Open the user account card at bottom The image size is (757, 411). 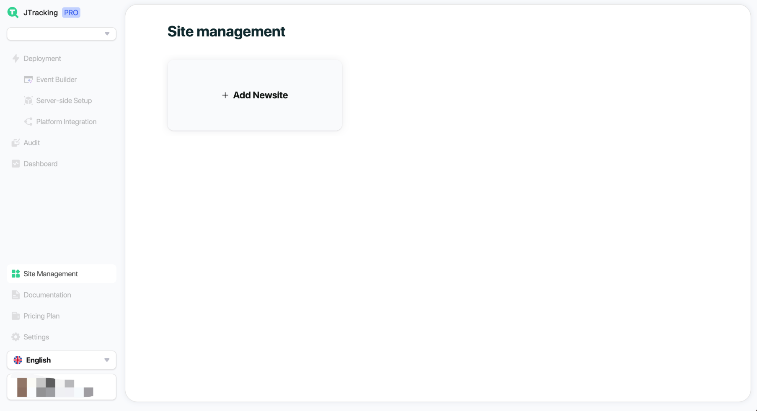[62, 387]
